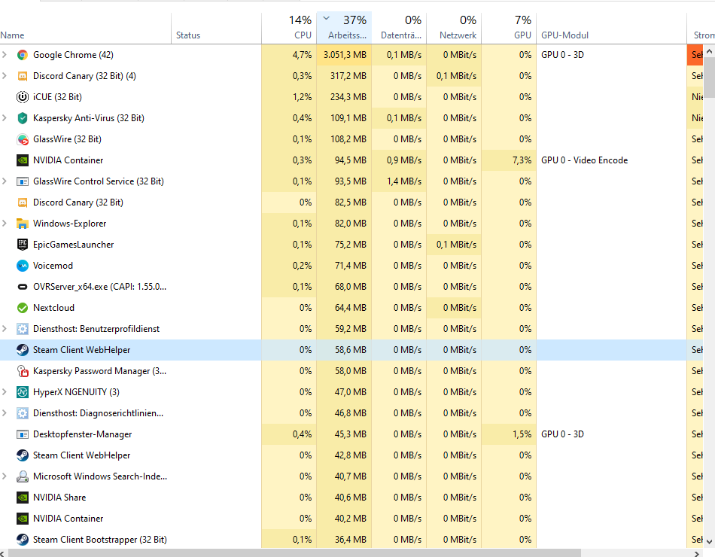Click the 1,4 MB/s disk value
Screen dimensions: 715x557
(x=399, y=181)
